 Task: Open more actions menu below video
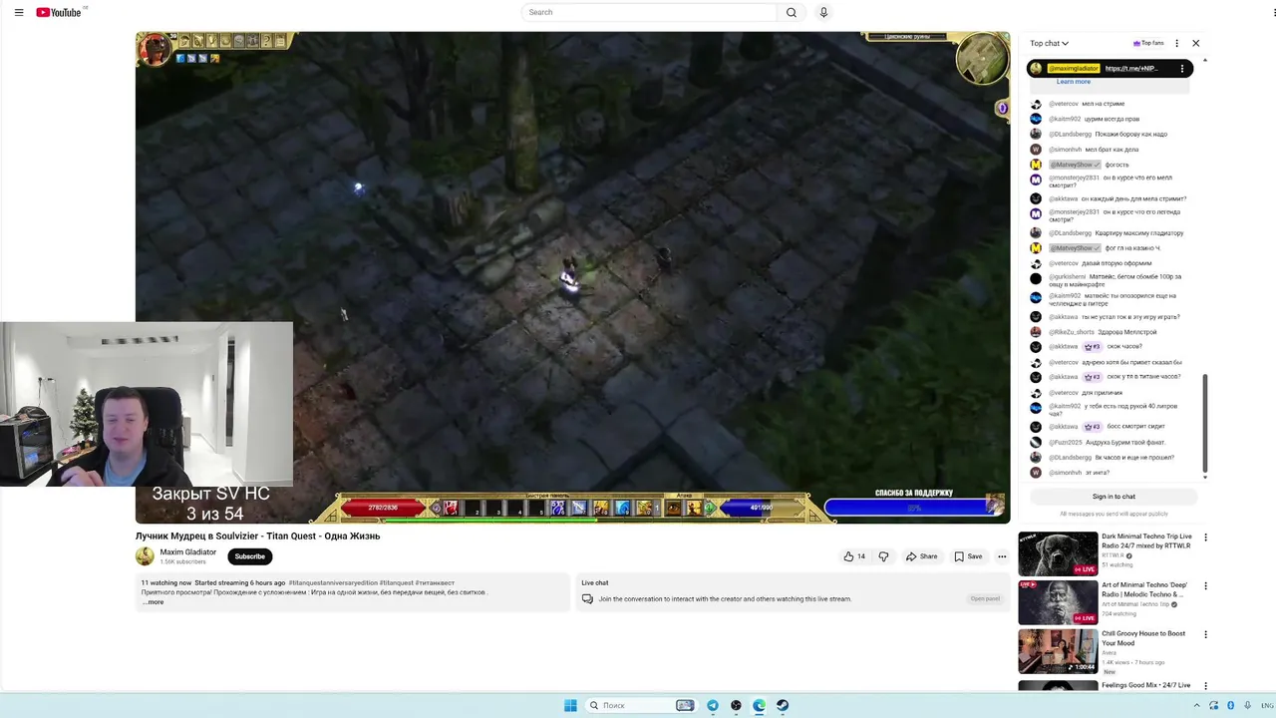pos(1002,556)
